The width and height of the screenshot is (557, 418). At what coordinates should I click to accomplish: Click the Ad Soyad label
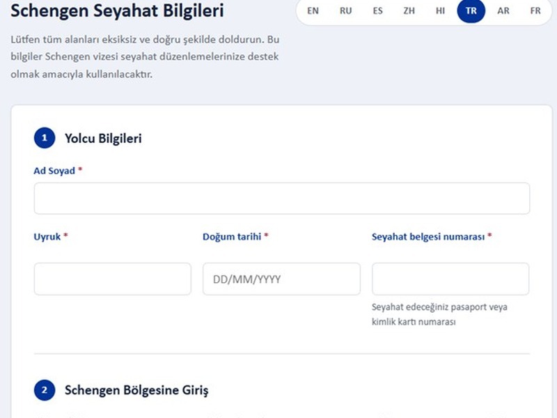pyautogui.click(x=54, y=171)
